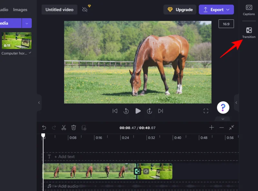This screenshot has width=258, height=191.
Task: Open the 16:9 aspect ratio selector
Action: point(226,24)
